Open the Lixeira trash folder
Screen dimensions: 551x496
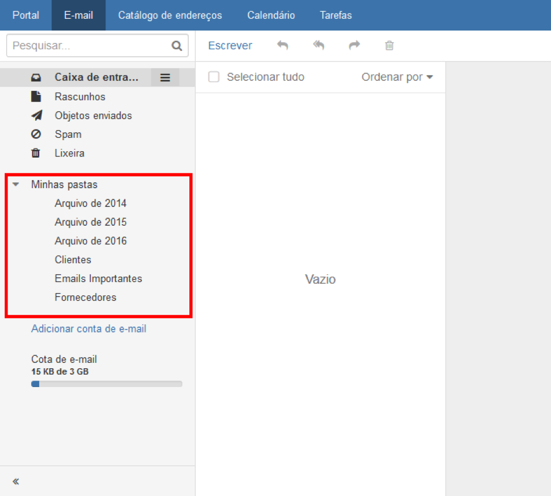(x=69, y=153)
